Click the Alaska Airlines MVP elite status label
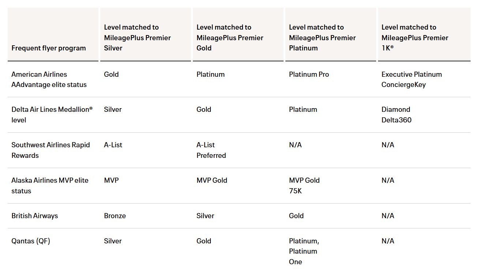Viewport: 483px width, 277px height. pyautogui.click(x=50, y=185)
